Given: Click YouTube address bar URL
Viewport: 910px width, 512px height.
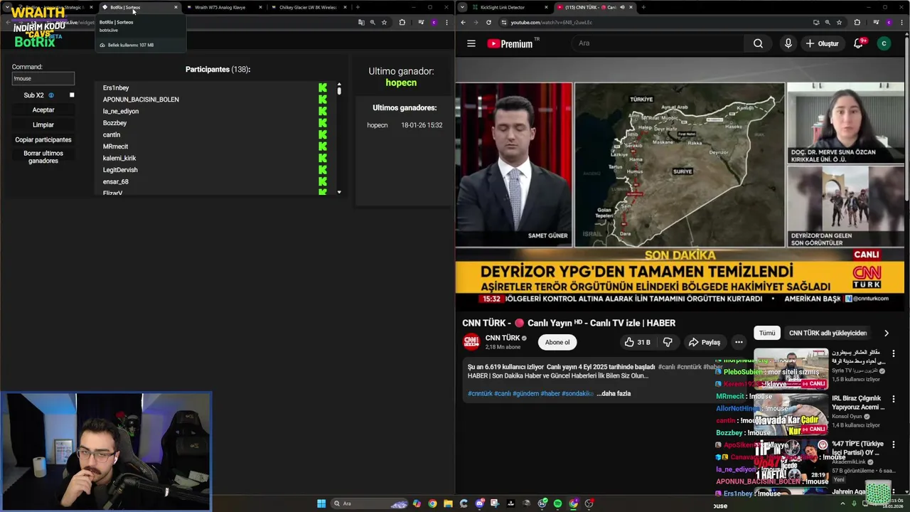Looking at the screenshot, I should tap(551, 22).
